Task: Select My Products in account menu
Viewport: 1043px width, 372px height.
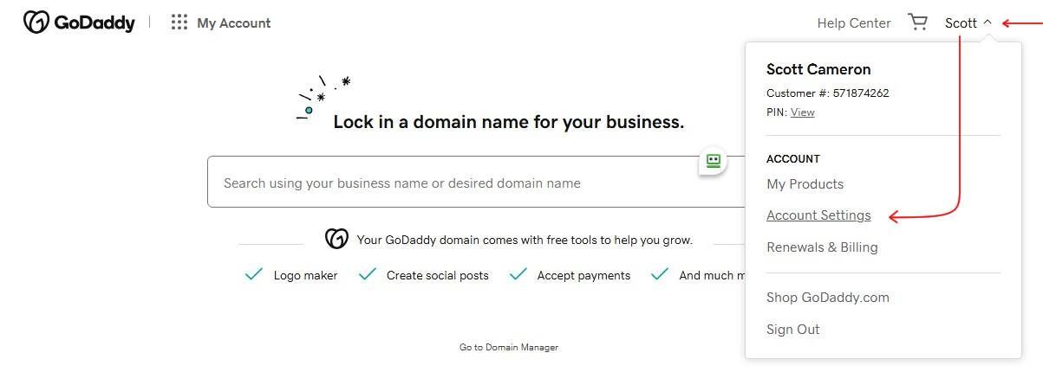Action: click(805, 183)
